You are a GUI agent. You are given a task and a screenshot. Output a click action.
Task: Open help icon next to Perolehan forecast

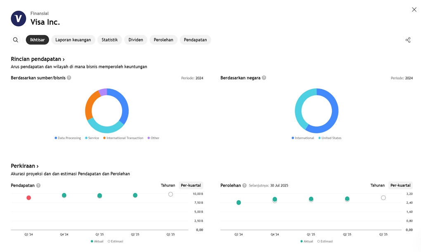(x=244, y=186)
